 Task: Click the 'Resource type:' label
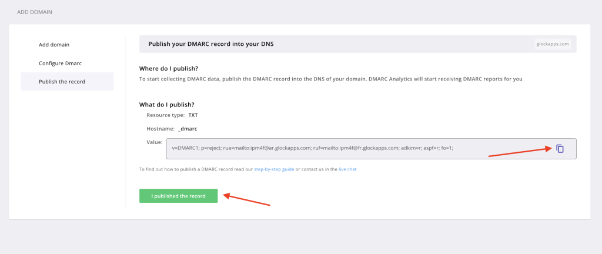(x=165, y=115)
